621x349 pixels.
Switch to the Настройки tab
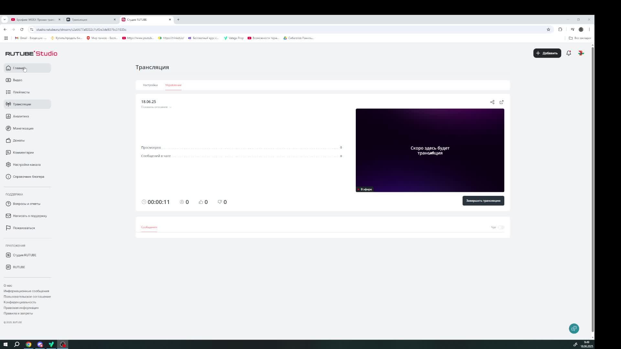150,85
